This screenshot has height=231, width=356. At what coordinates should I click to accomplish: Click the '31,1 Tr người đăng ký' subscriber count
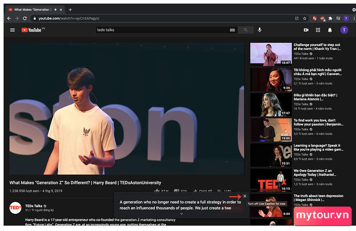point(39,210)
